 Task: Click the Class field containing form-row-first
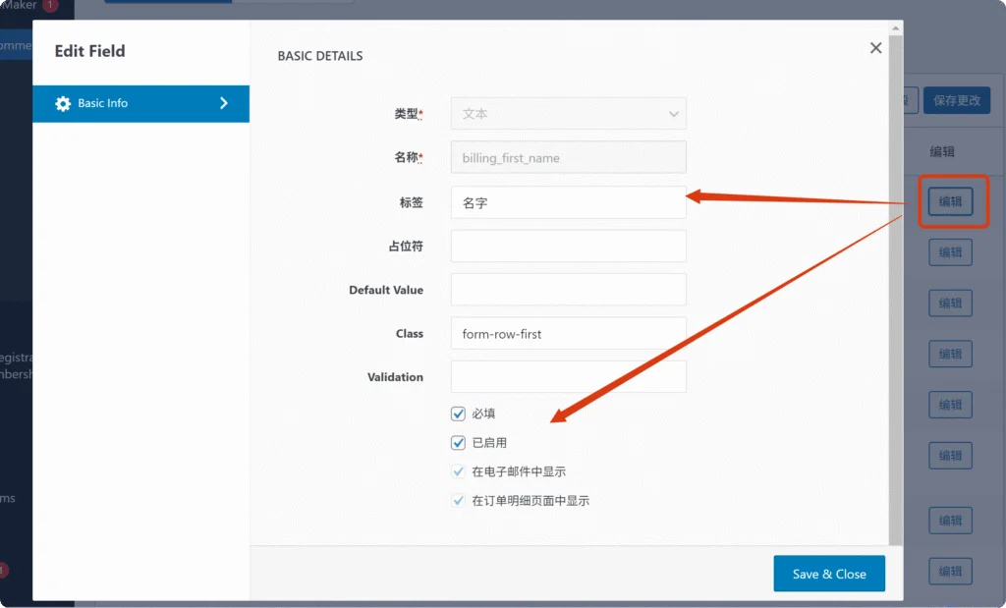pos(568,334)
